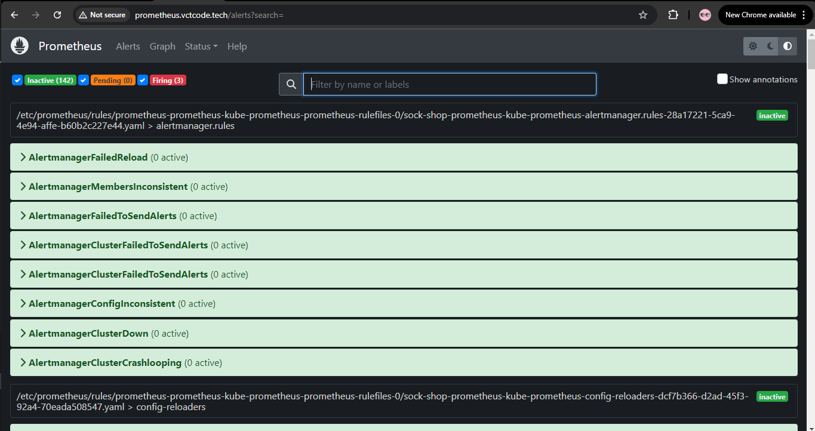Click the Prometheus flame logo
This screenshot has width=815, height=431.
coord(20,46)
